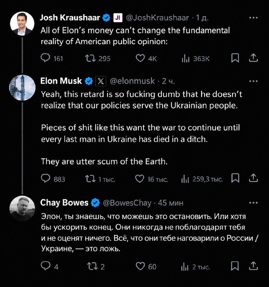The width and height of the screenshot is (269, 287).
Task: Open more options on Chay Bowes' tweet
Action: pos(254,203)
